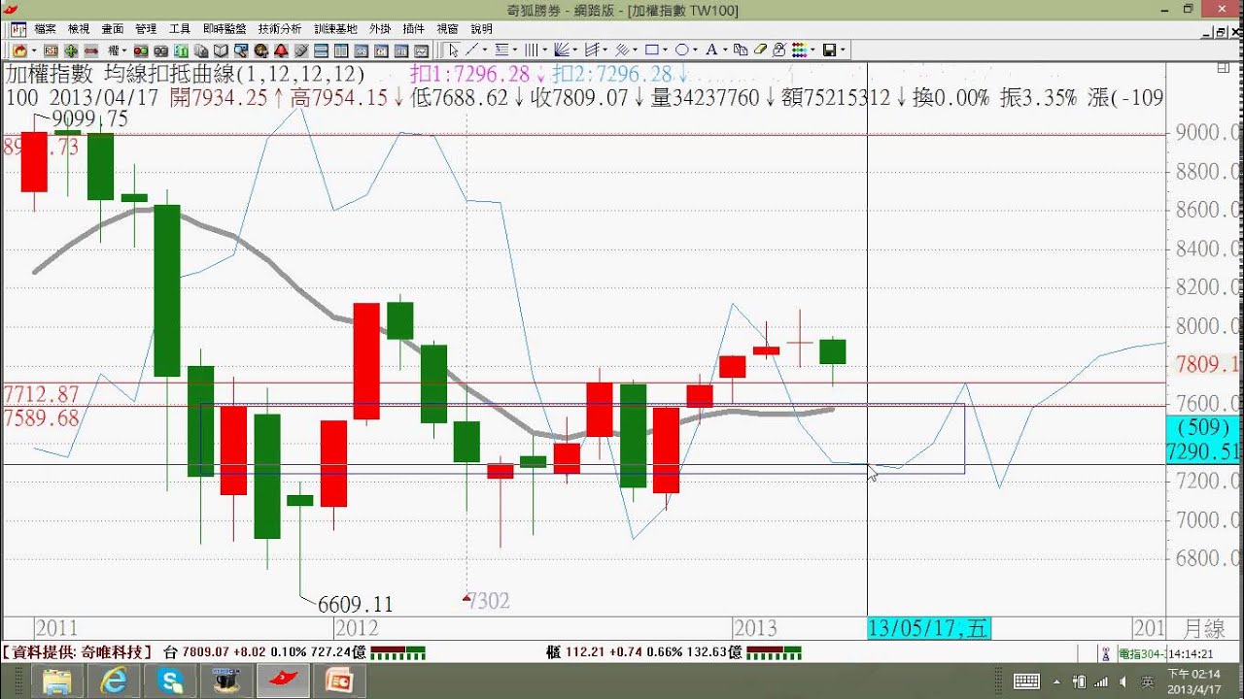The height and width of the screenshot is (699, 1244).
Task: Select the horizontal retracement lines tool
Action: [501, 50]
